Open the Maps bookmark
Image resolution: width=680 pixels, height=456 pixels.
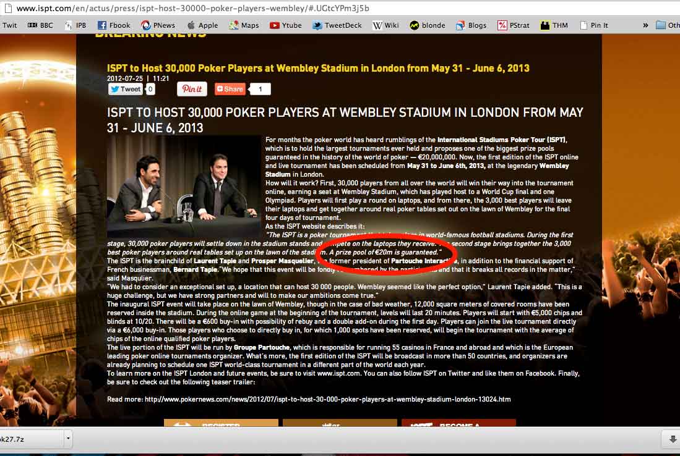click(x=244, y=25)
